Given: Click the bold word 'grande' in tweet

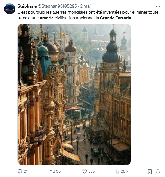Looking at the screenshot, I should tap(47, 18).
